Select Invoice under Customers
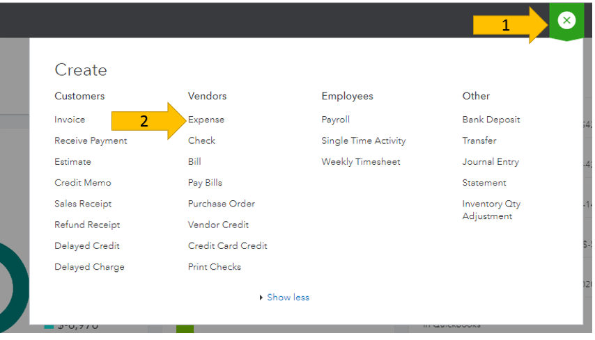The image size is (595, 340). click(x=70, y=120)
